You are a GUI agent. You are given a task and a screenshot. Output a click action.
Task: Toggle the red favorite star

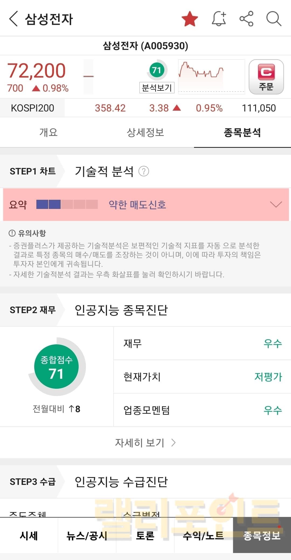190,19
